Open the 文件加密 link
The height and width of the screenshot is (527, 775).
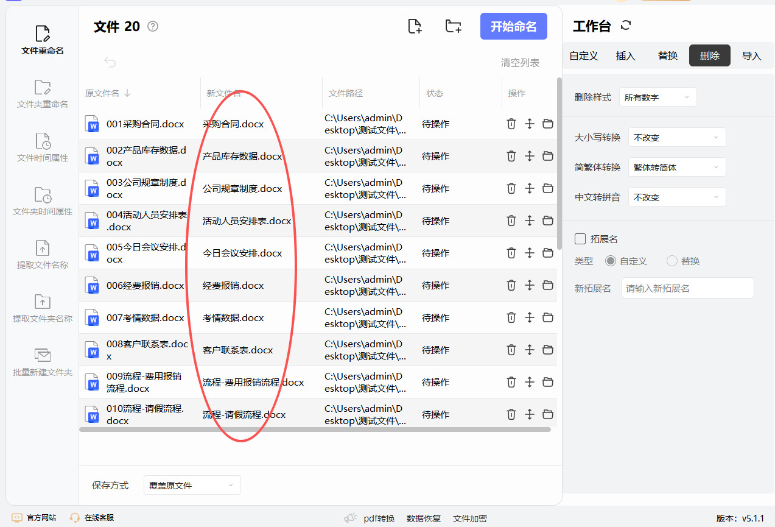click(470, 518)
